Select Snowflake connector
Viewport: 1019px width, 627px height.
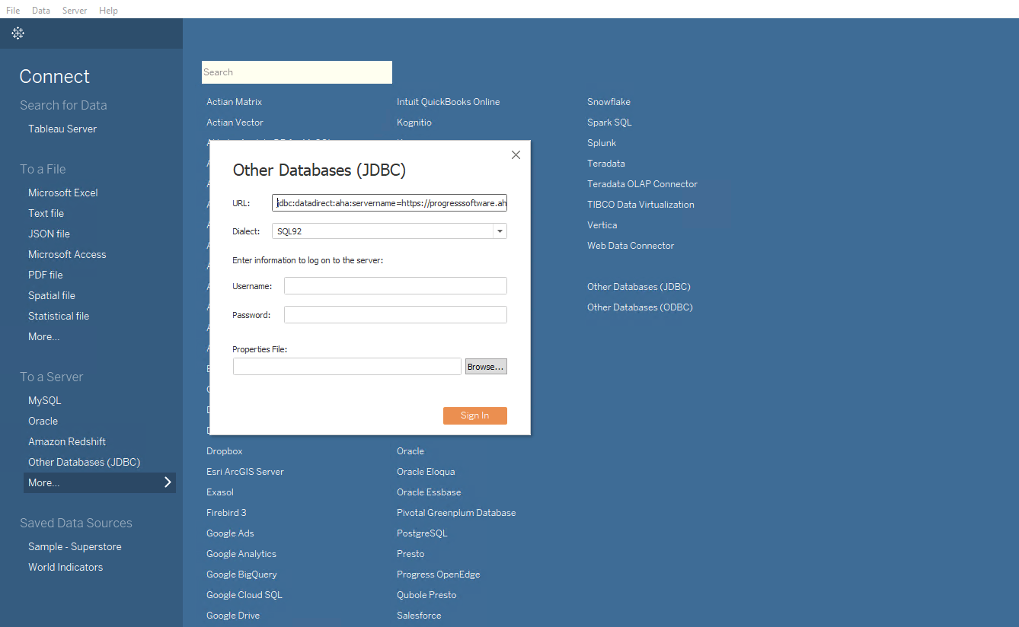click(609, 102)
